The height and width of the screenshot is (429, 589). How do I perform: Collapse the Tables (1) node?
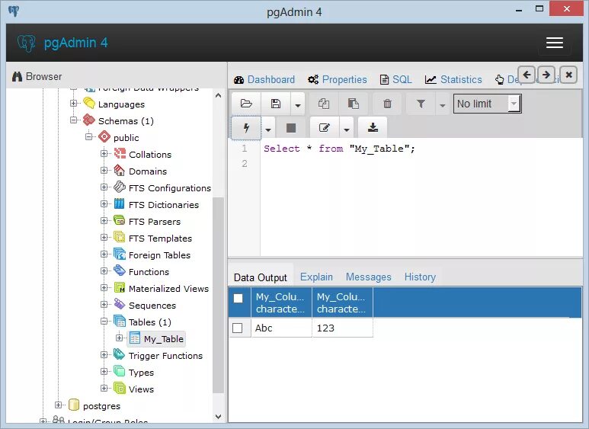pyautogui.click(x=104, y=322)
